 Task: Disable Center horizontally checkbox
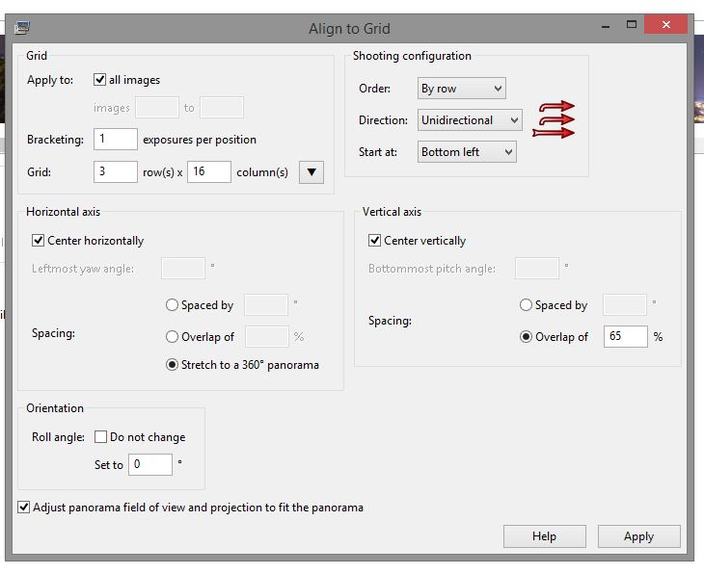pyautogui.click(x=39, y=241)
